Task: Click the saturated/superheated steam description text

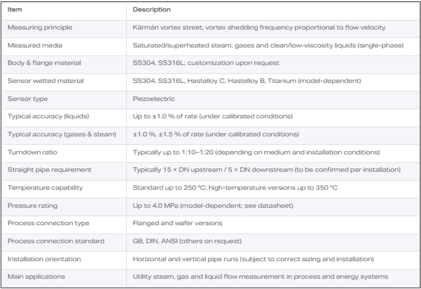Action: pos(268,45)
